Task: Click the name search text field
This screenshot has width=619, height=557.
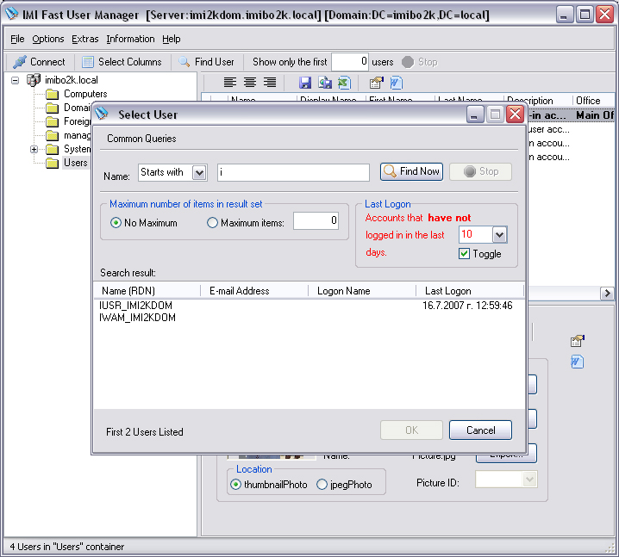Action: tap(293, 173)
